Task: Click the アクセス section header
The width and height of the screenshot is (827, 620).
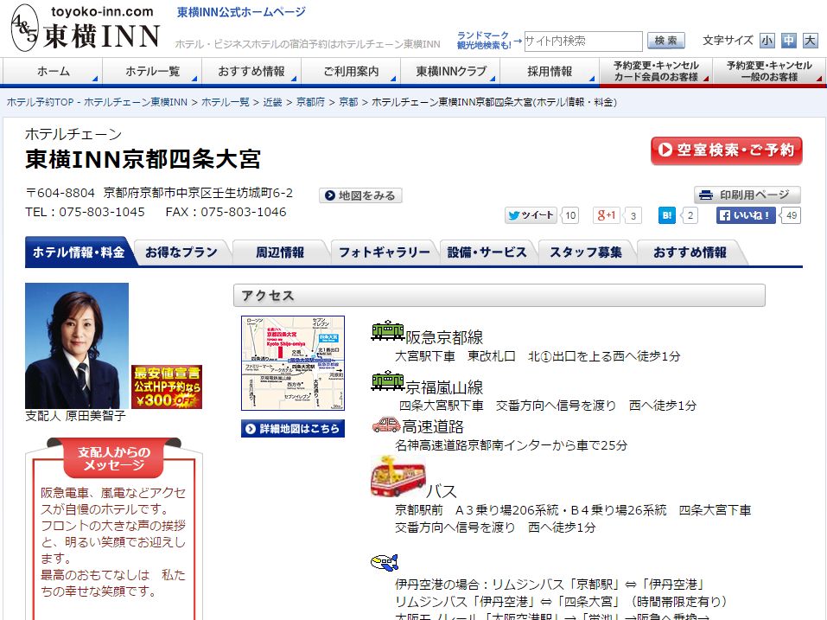Action: pyautogui.click(x=499, y=296)
